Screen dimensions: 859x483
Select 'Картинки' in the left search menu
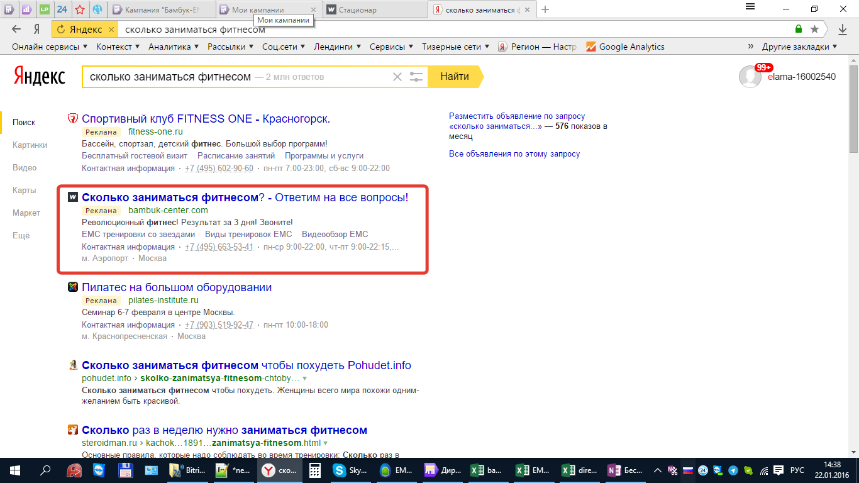30,145
